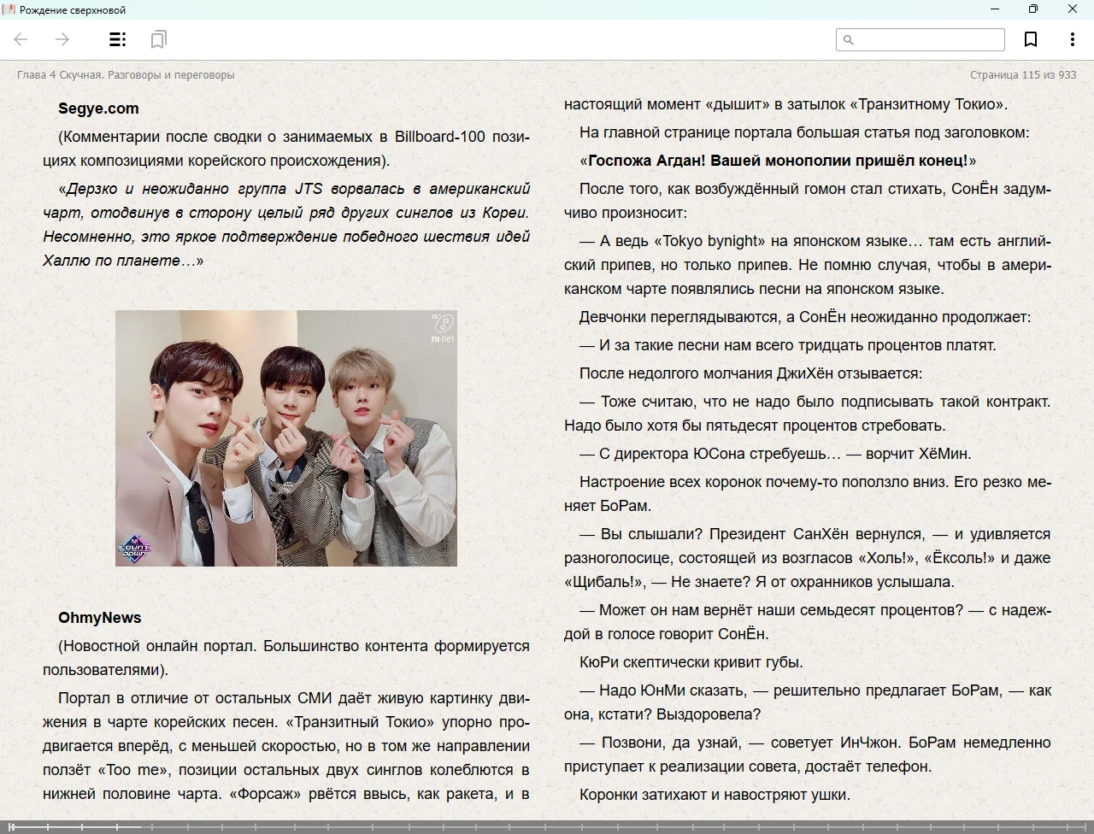Screen dimensions: 1094x834
Task: Click the page indicator 'Страница 115 из 933'
Action: (x=1023, y=74)
